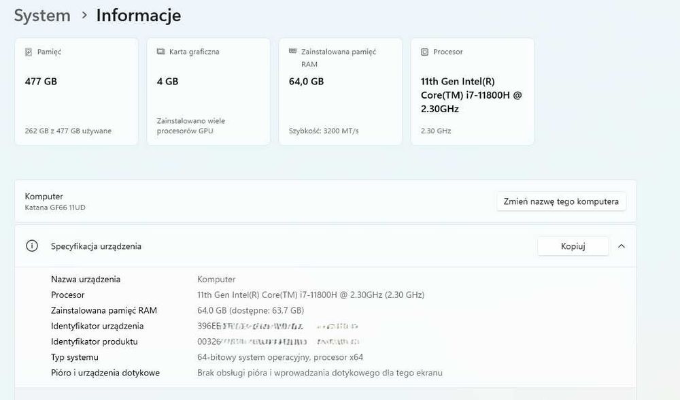Click the info icon beside Specyfikacja urządzenia

coord(32,246)
